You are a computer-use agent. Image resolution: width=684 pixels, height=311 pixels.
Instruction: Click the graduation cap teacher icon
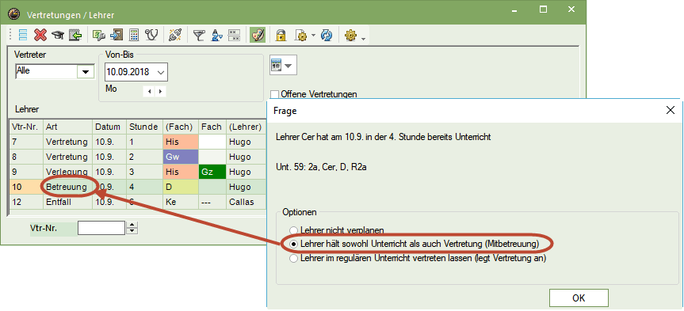pyautogui.click(x=57, y=36)
